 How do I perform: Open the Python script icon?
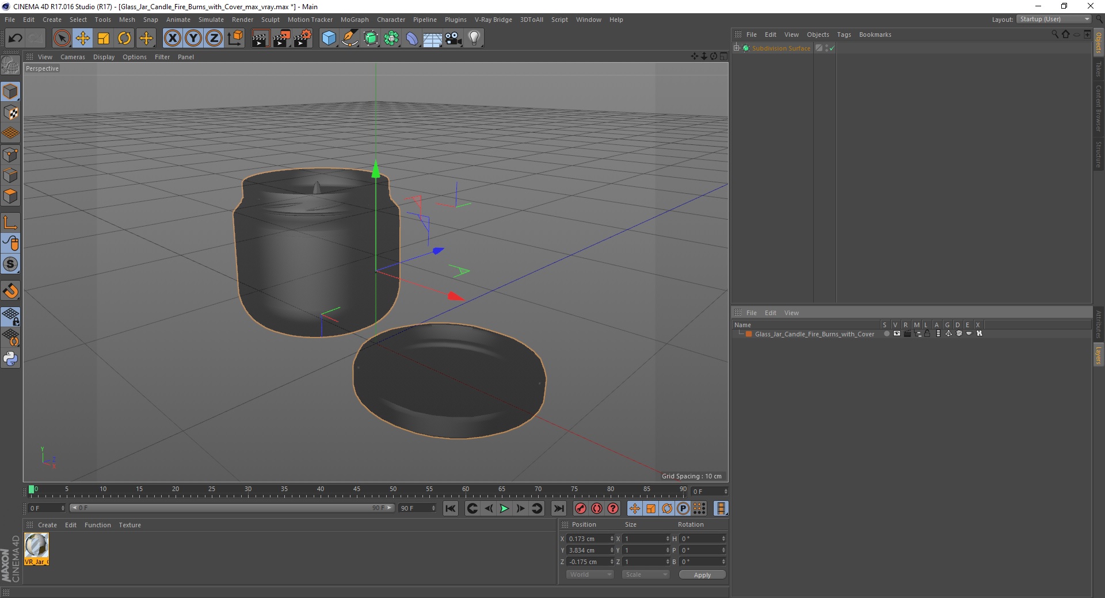(10, 359)
